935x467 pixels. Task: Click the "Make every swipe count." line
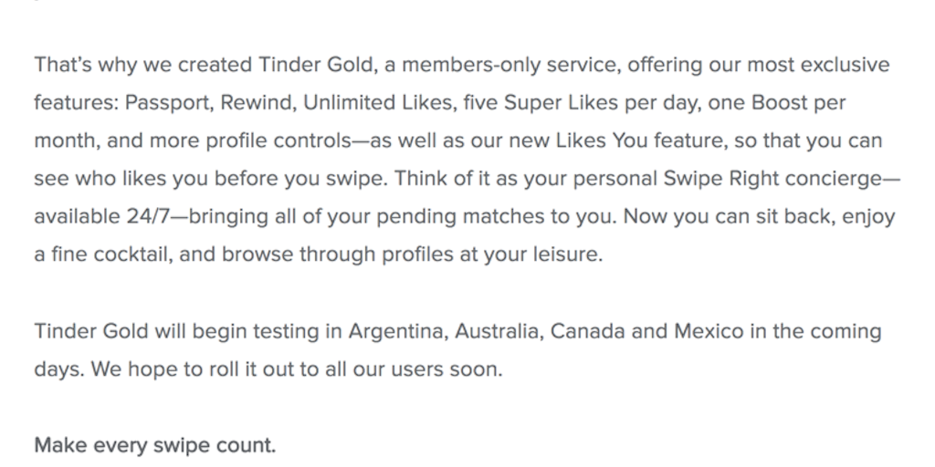coord(155,445)
